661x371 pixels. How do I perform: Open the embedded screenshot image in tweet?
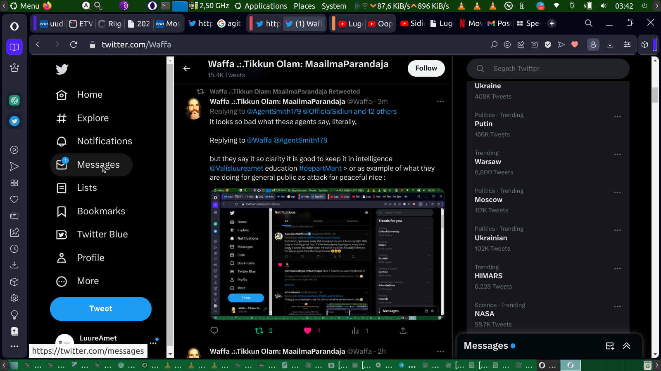(x=327, y=254)
